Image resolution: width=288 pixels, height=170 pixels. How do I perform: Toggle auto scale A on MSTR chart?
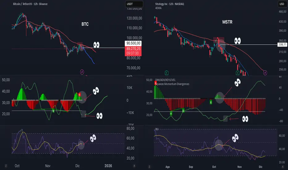tap(283, 167)
